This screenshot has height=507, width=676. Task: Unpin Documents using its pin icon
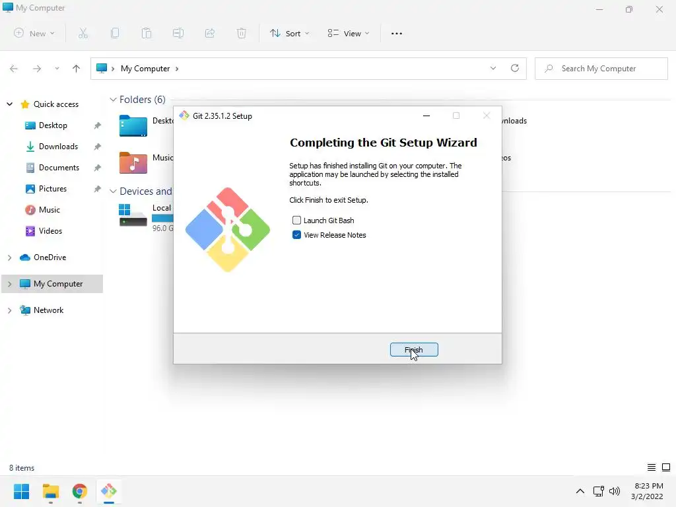pyautogui.click(x=98, y=167)
